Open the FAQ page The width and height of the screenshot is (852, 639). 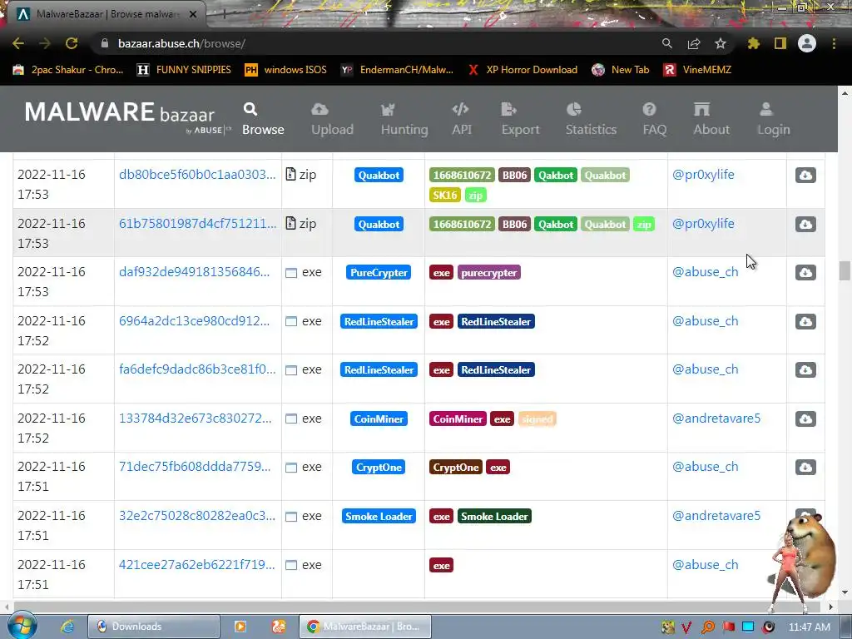[654, 119]
